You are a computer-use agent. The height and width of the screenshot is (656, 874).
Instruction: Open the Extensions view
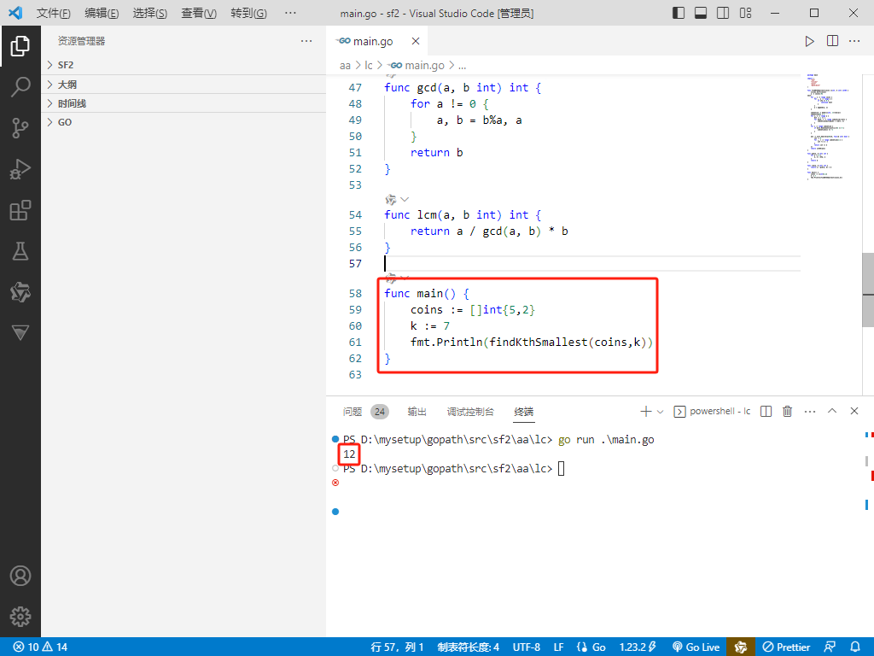(20, 210)
